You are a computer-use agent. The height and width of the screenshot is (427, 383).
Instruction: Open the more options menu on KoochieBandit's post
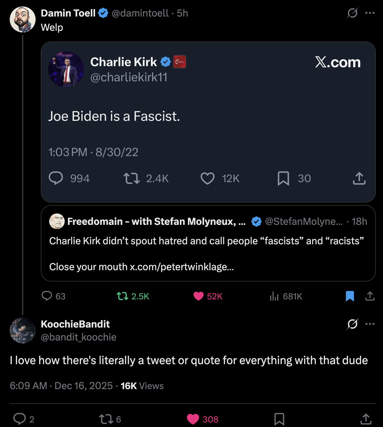point(370,324)
